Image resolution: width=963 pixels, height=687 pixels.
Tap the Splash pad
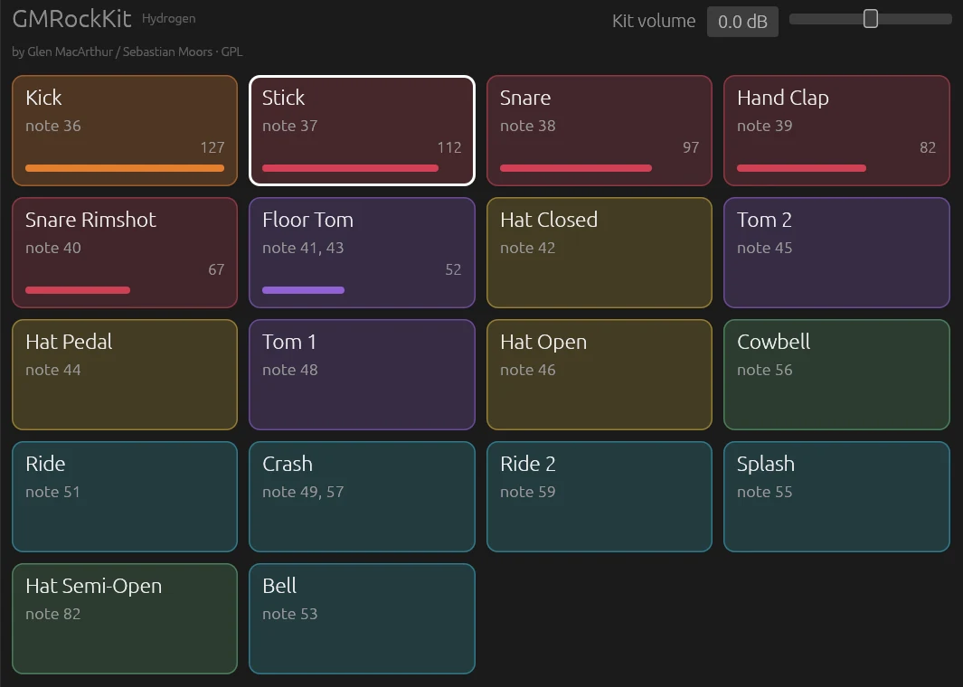pos(836,496)
